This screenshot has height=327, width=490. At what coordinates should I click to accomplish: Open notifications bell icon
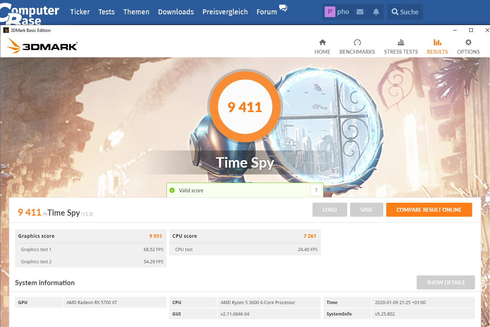[x=376, y=12]
